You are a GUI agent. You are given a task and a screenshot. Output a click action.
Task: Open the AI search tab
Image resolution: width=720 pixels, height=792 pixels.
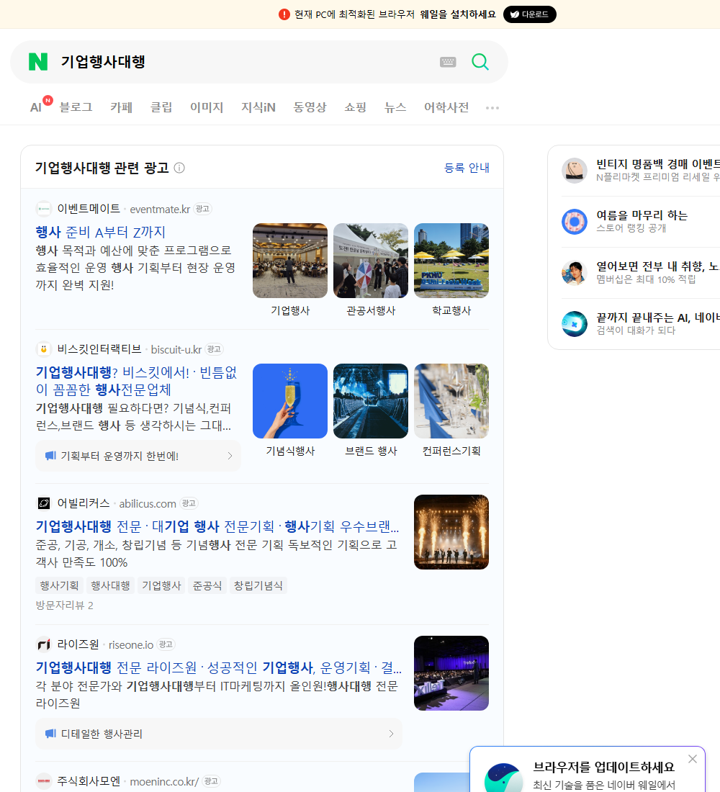(x=36, y=107)
